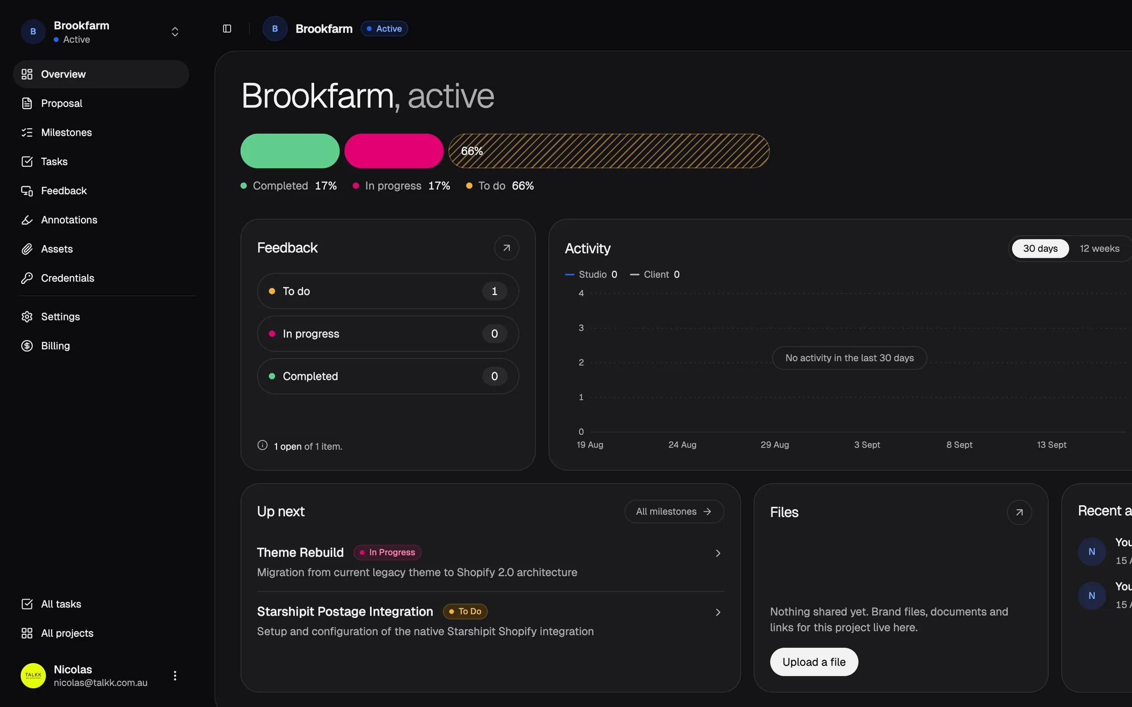
Task: Select Annotations in sidebar
Action: tap(101, 220)
